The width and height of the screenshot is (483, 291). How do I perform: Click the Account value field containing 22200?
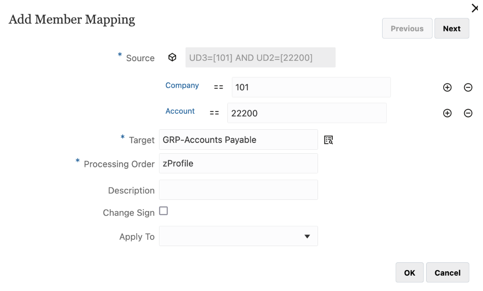[306, 113]
